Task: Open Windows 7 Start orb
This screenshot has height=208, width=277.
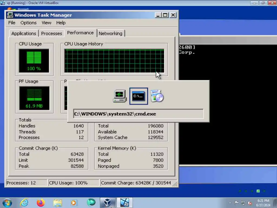Action: (7, 203)
